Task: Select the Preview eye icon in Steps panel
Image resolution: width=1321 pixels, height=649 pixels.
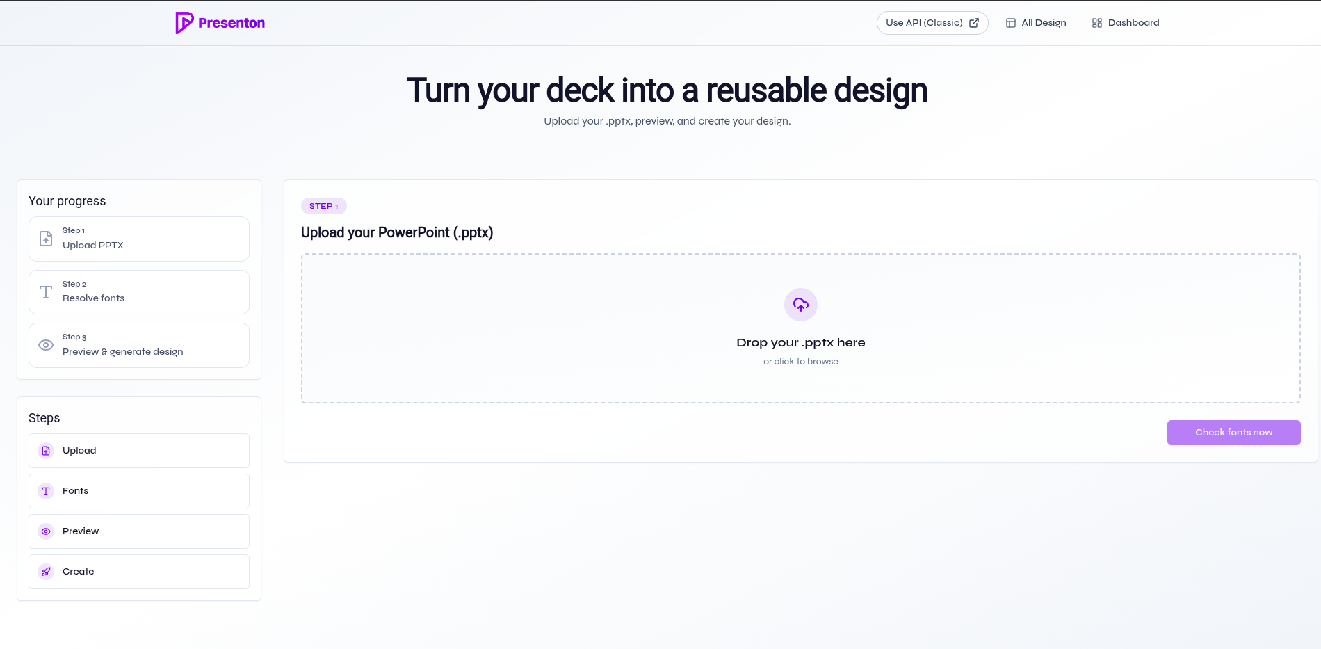Action: 45,531
